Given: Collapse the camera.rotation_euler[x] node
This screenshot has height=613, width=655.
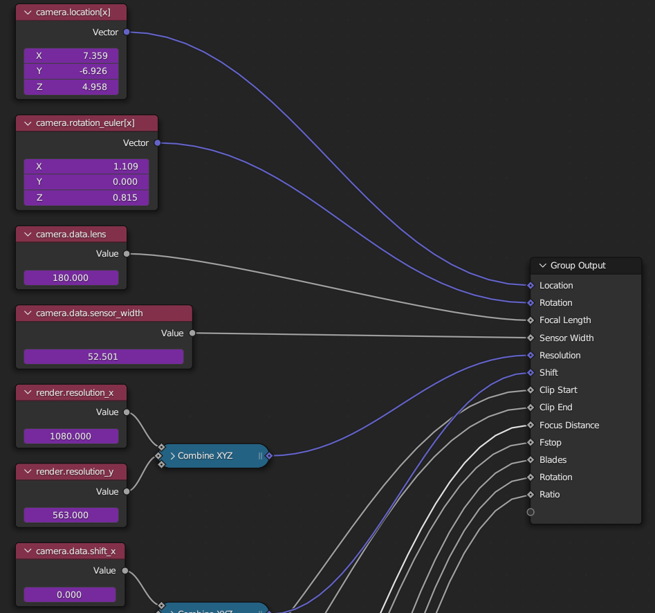Looking at the screenshot, I should coord(28,123).
